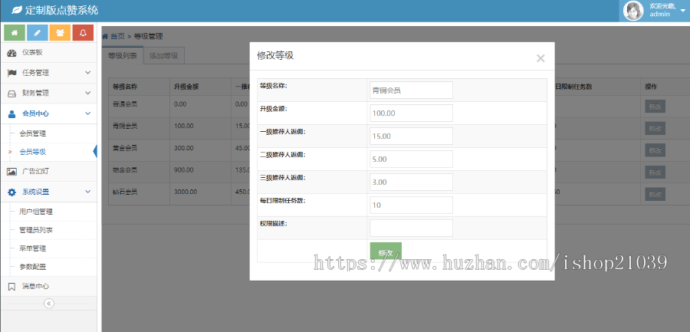This screenshot has height=332, width=690.
Task: Click the 首页 breadcrumb link
Action: click(x=117, y=36)
